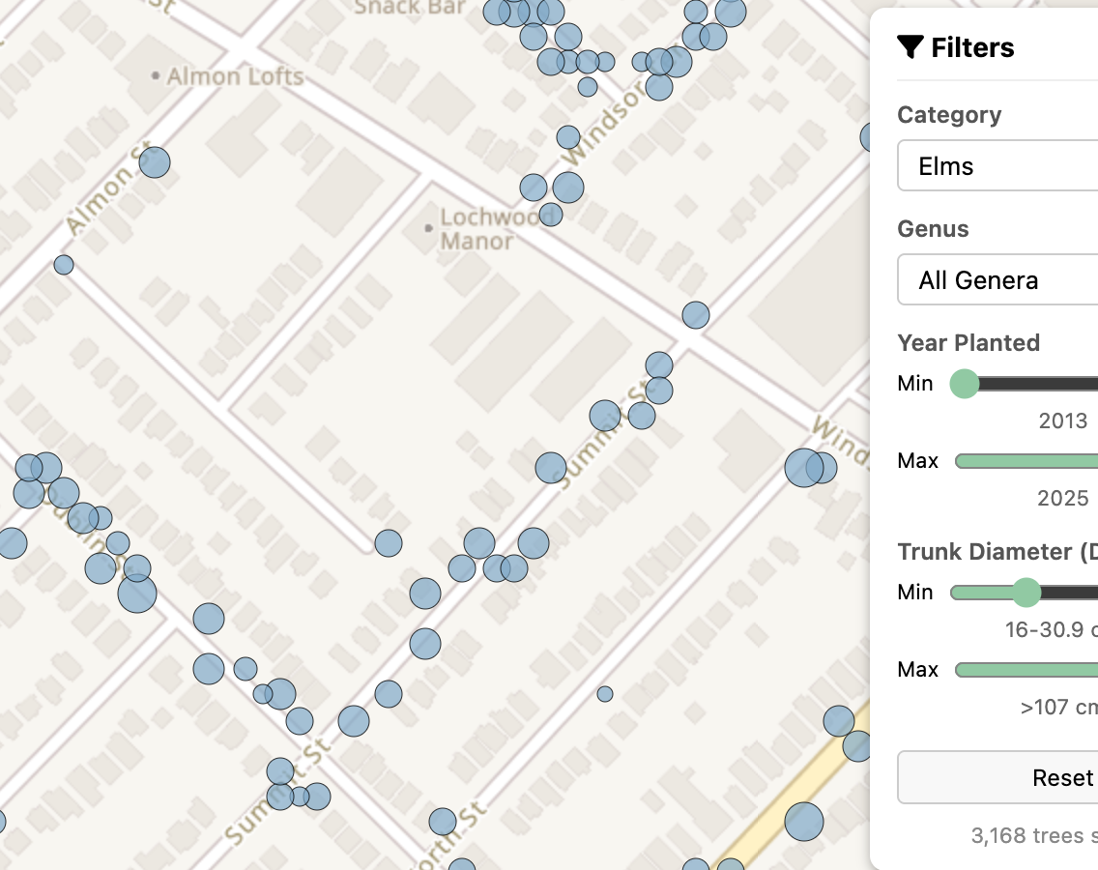
Task: Select the small tree dot near Almon St
Action: (x=63, y=264)
